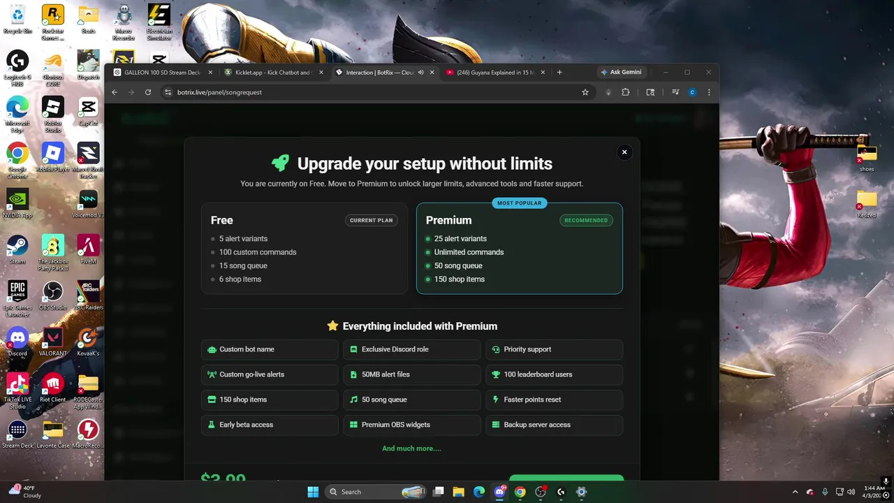Click the 100 leaderboard users trophy icon
This screenshot has height=503, width=894.
(497, 374)
